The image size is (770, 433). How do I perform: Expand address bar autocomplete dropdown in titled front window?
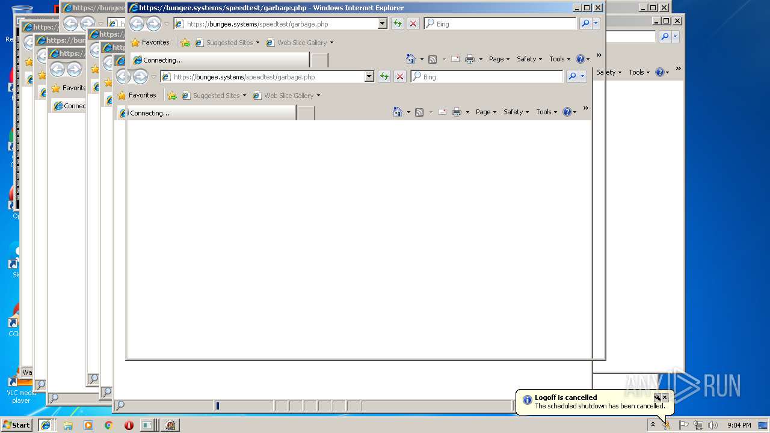pos(383,24)
